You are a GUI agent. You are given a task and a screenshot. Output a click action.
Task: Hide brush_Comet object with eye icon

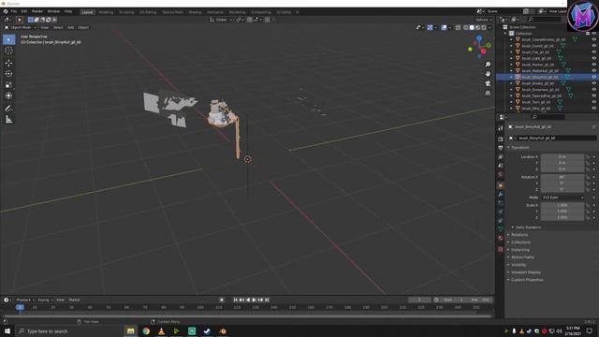593,46
